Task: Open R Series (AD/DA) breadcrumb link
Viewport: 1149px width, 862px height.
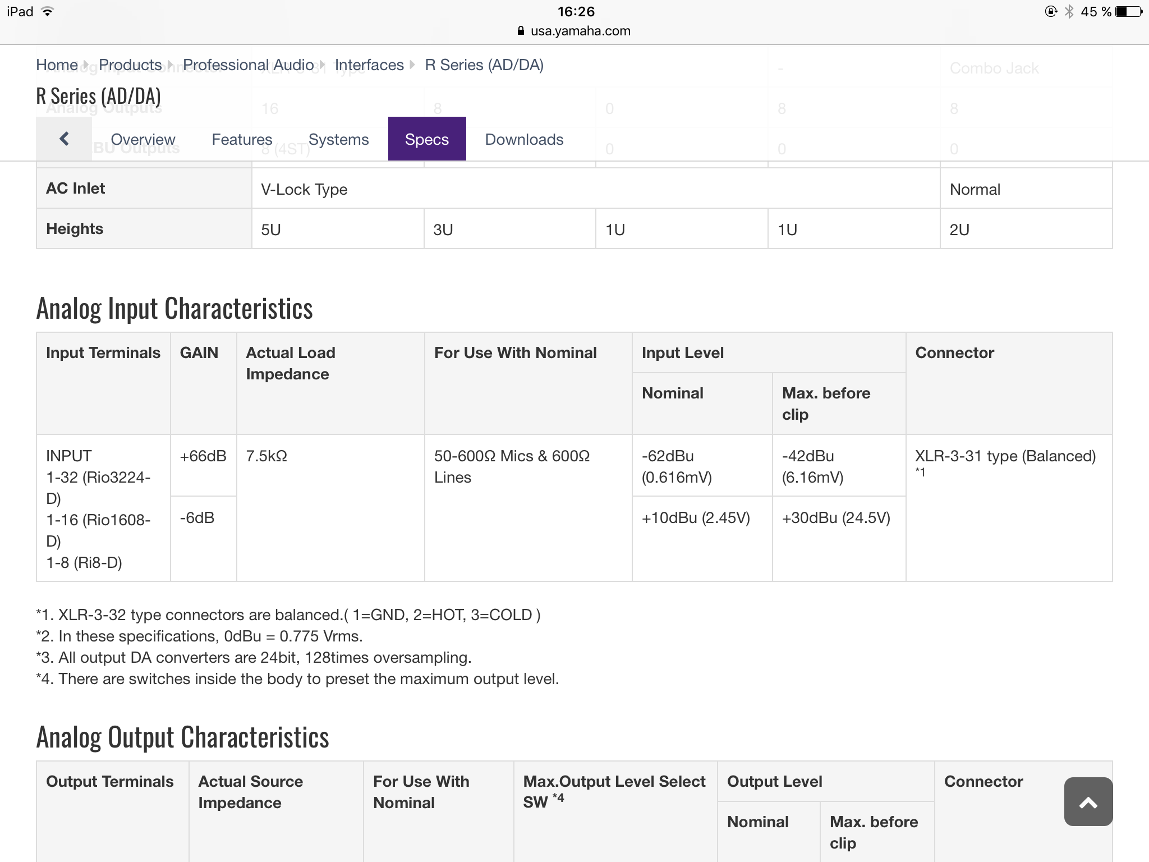Action: [484, 65]
